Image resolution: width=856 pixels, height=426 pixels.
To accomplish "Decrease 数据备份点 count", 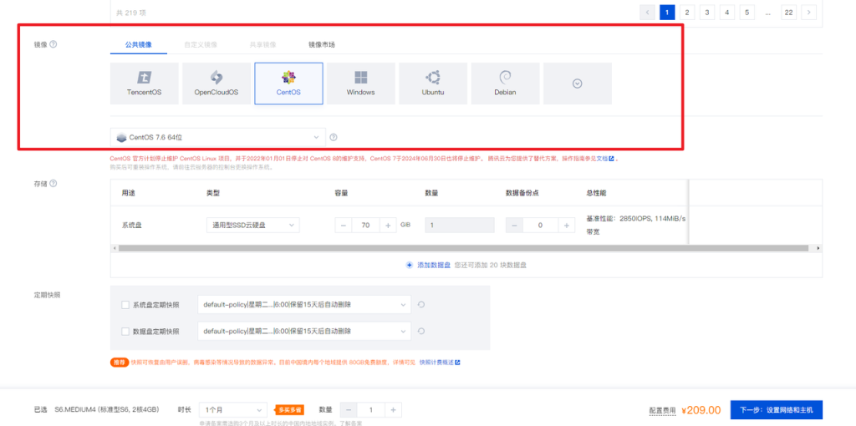I will tap(514, 226).
